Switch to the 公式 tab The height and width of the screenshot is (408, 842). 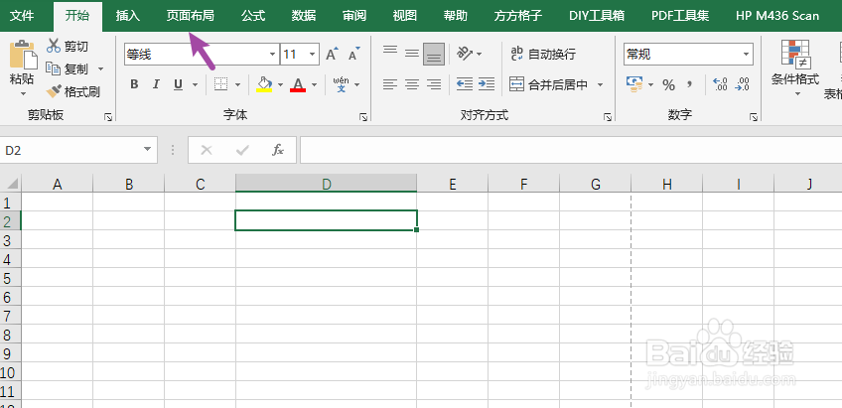point(253,15)
